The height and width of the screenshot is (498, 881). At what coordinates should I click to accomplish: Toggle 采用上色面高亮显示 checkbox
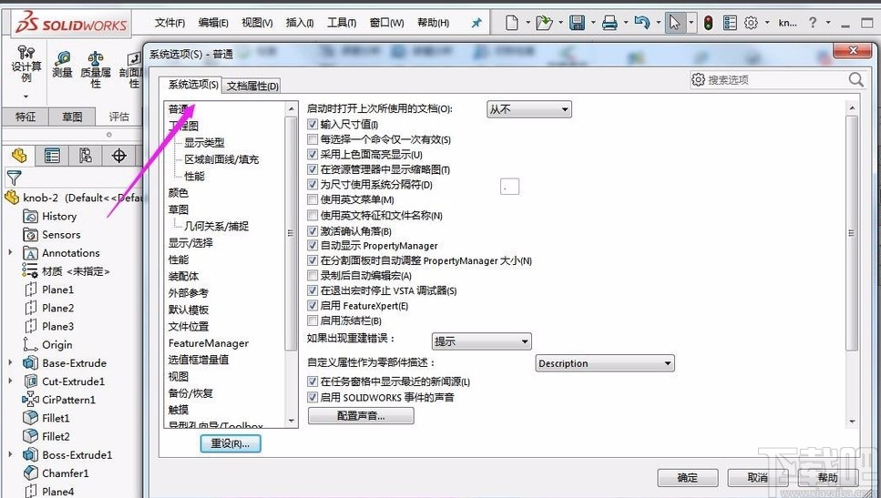(x=313, y=155)
